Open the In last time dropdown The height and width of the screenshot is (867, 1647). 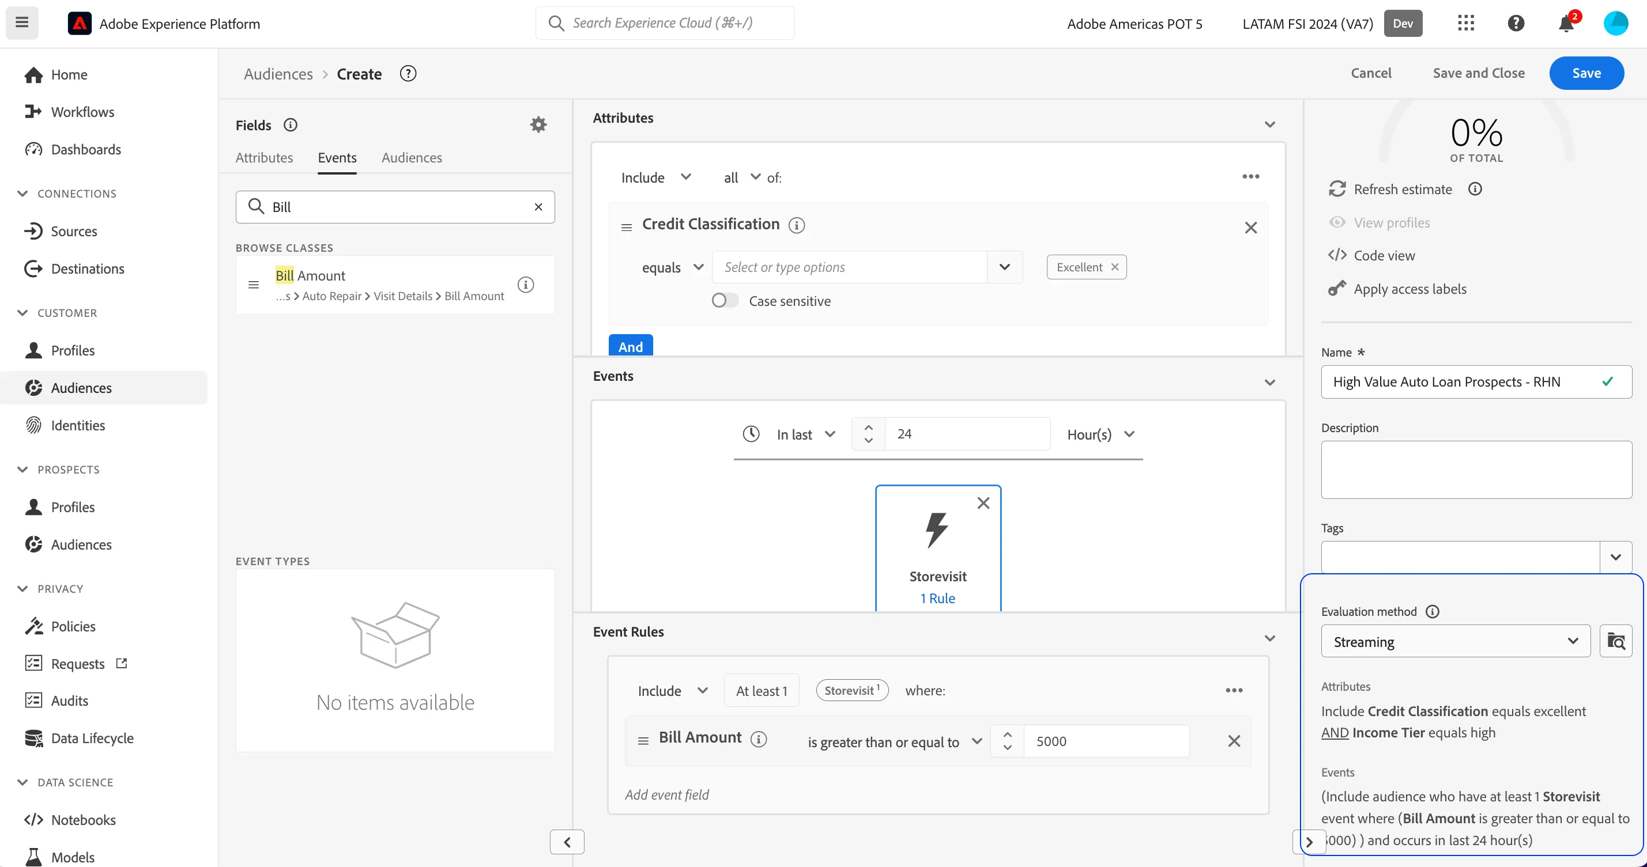805,434
